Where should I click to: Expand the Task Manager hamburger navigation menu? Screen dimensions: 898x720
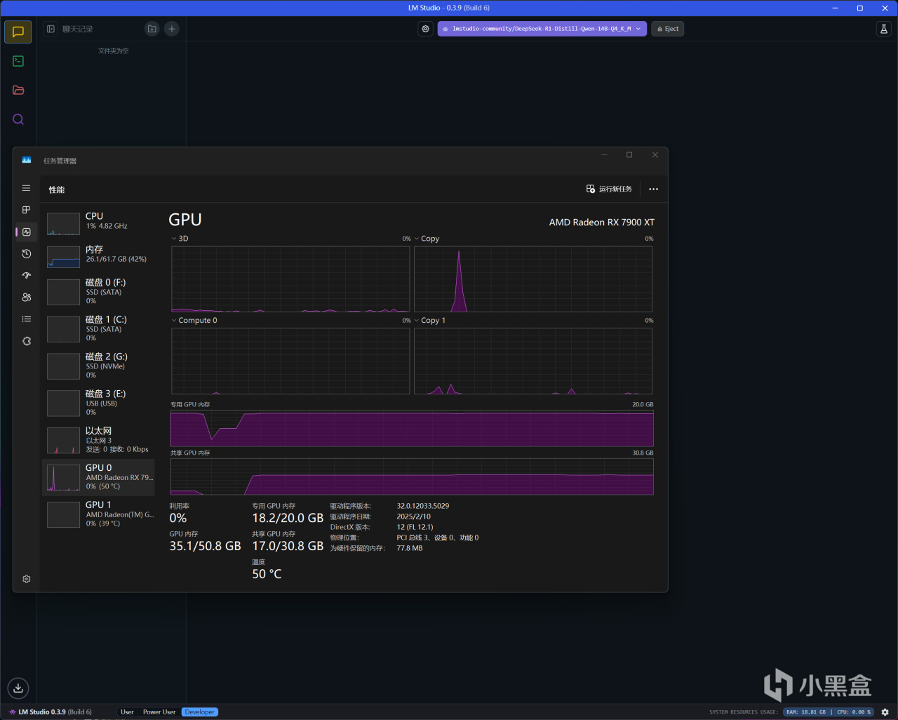tap(27, 188)
